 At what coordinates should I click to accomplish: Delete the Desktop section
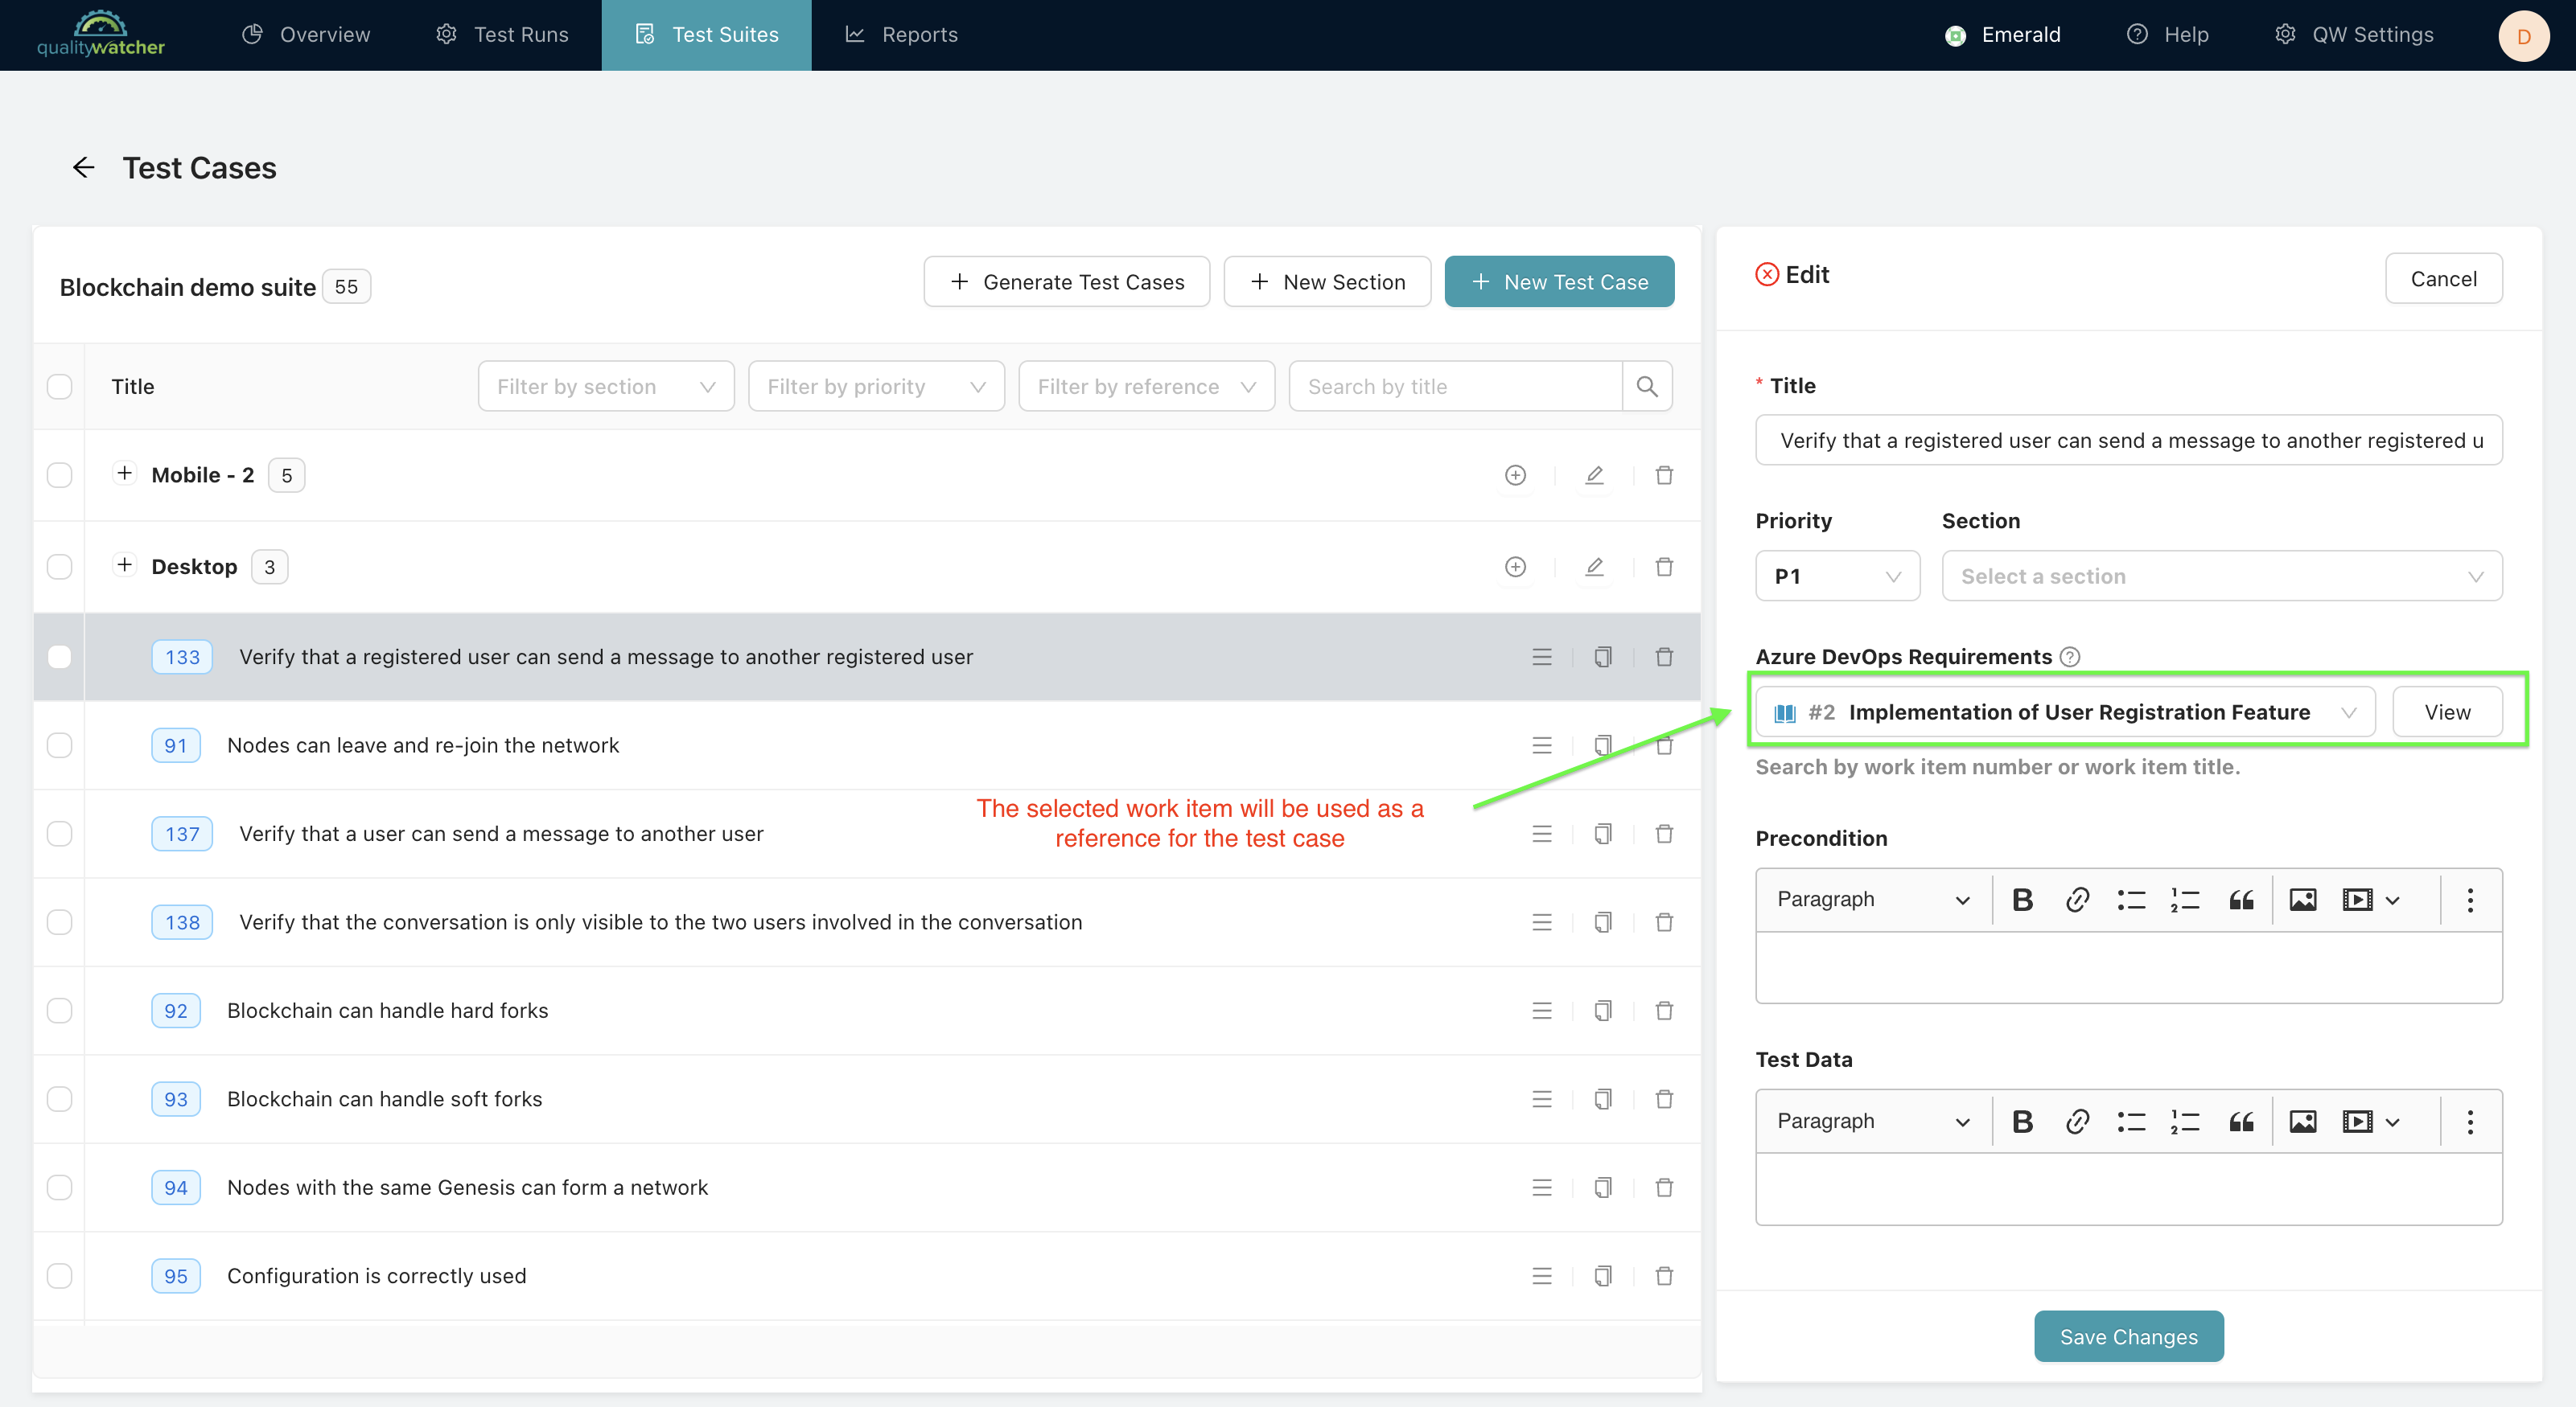[x=1664, y=567]
